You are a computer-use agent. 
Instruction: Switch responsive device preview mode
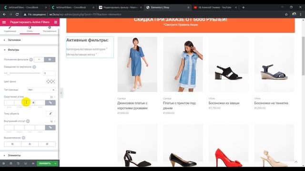[x=25, y=163]
